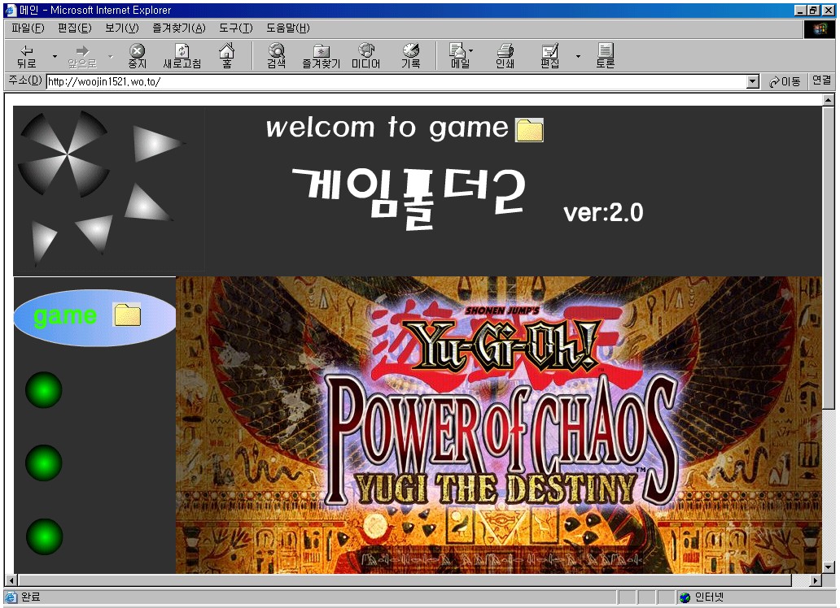Open the Media (미디어) toolbar icon
Image resolution: width=840 pixels, height=608 pixels.
365,55
